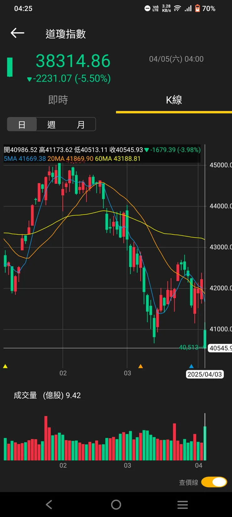The height and width of the screenshot is (517, 232).
Task: Tap Android home circle button
Action: pyautogui.click(x=116, y=504)
